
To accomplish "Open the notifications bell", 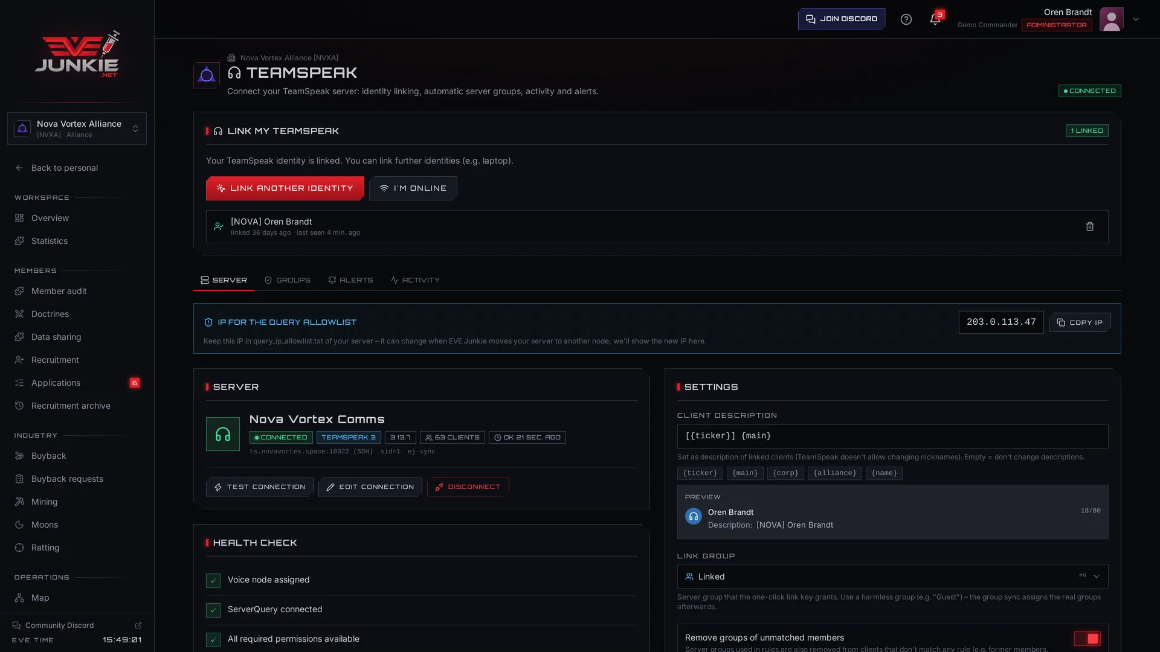I will point(935,19).
